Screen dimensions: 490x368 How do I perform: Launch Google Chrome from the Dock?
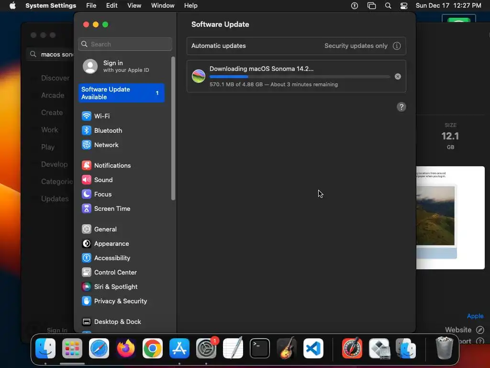(x=153, y=348)
